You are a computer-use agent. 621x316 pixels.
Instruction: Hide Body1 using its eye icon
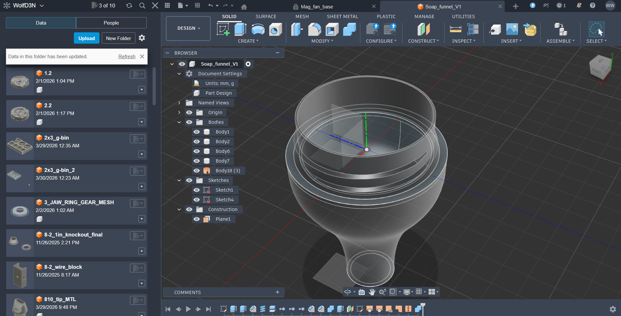(x=197, y=132)
